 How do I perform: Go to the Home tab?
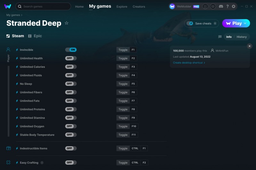[x=79, y=6]
